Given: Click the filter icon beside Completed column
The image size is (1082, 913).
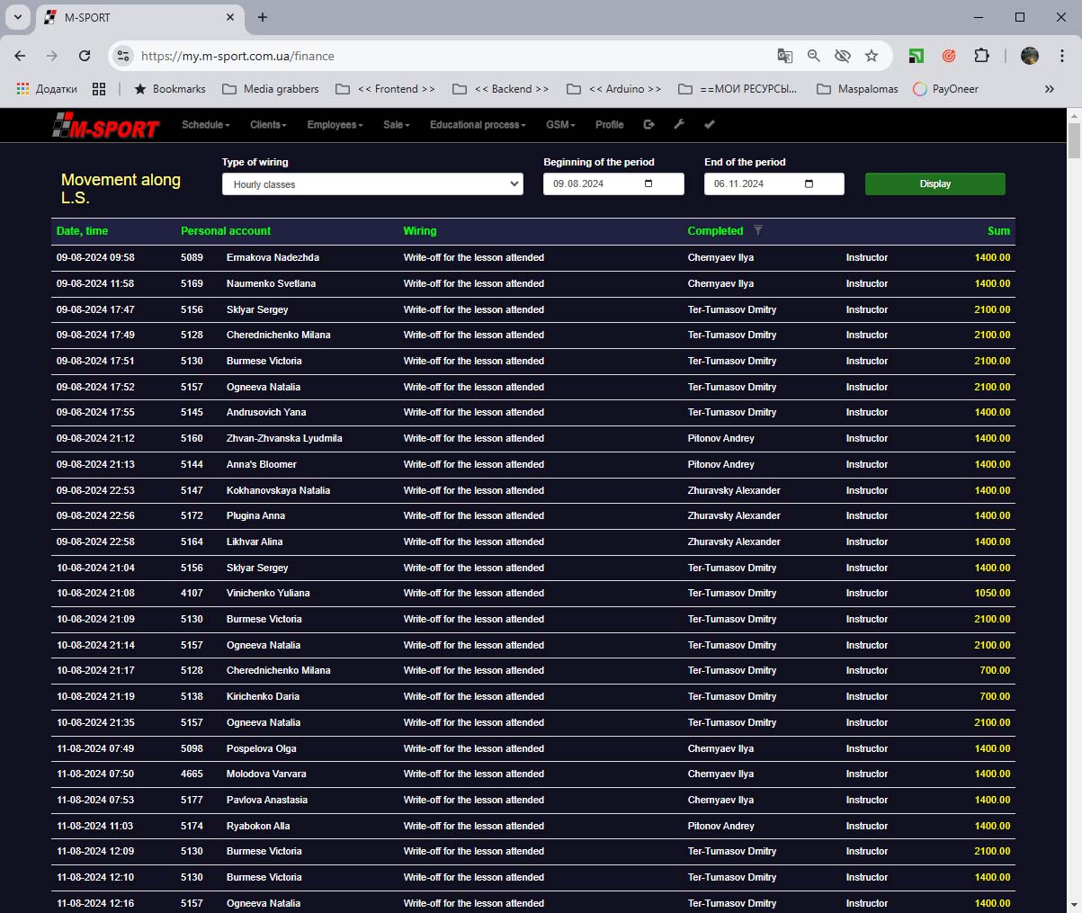Looking at the screenshot, I should pos(758,231).
